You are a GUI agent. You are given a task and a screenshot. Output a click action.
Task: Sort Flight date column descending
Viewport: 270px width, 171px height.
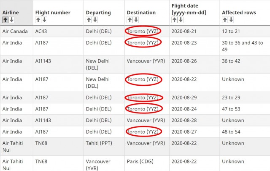[x=181, y=20]
